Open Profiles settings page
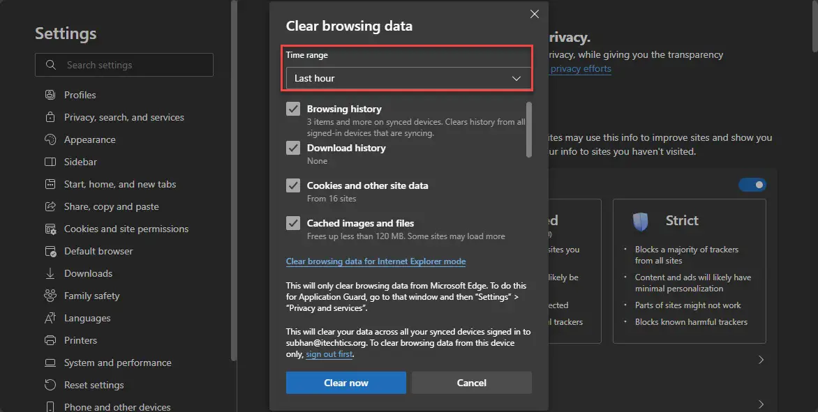 [x=80, y=95]
